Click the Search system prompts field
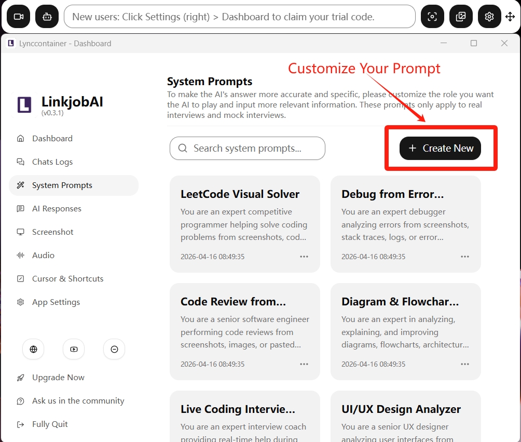This screenshot has width=521, height=442. (x=247, y=149)
